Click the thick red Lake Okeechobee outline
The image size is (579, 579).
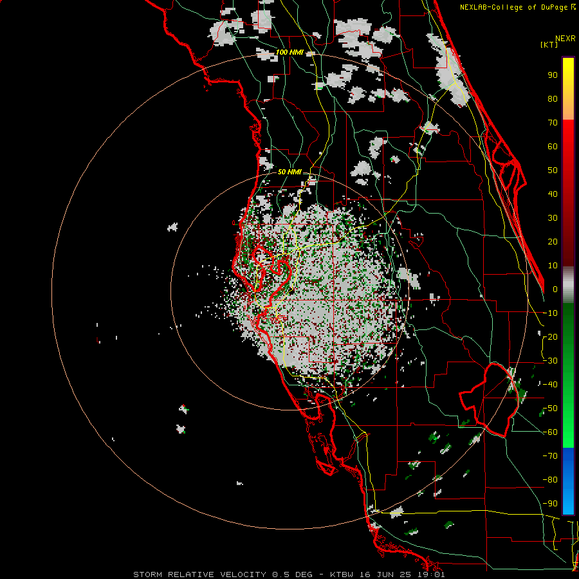(x=488, y=400)
